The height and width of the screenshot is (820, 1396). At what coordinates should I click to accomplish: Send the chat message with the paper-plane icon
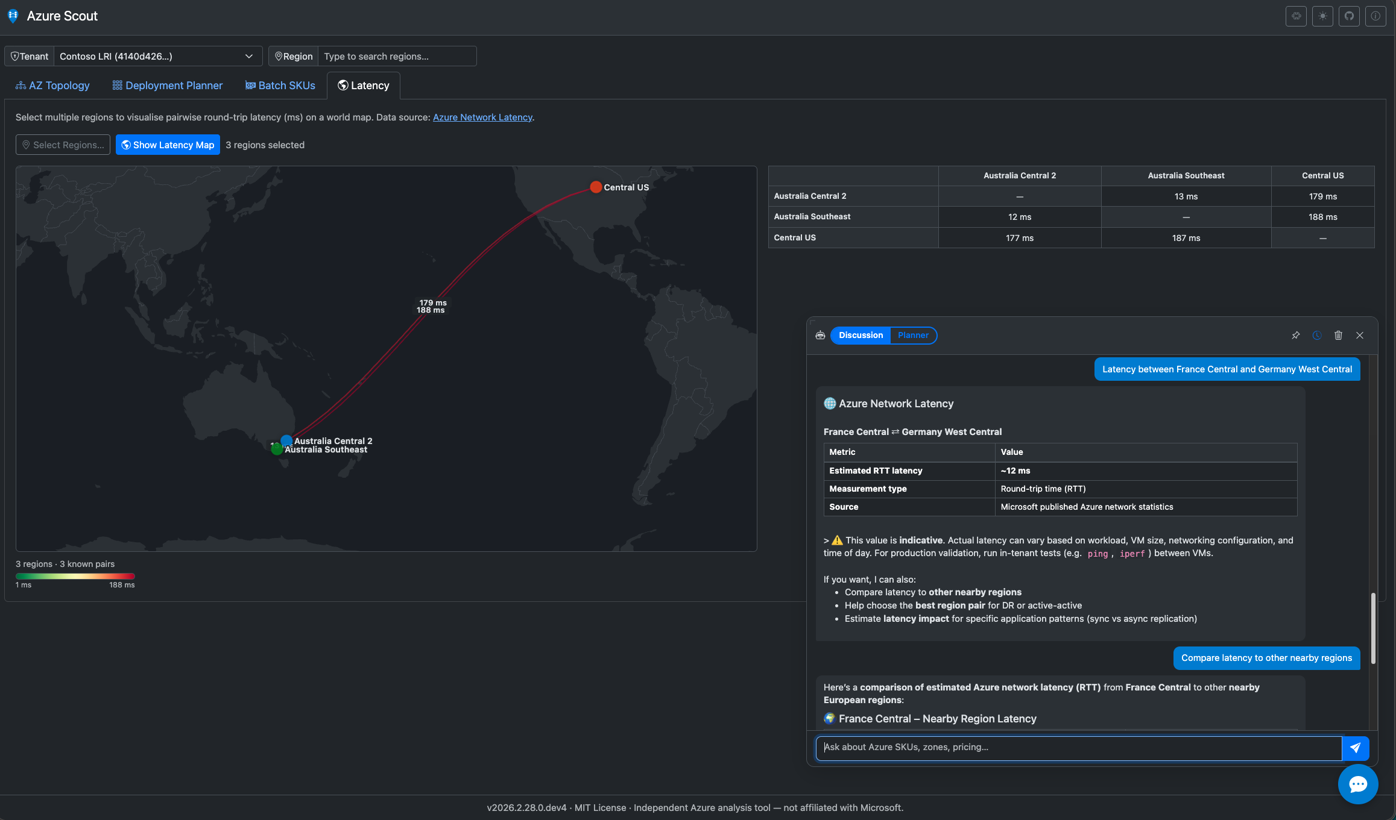1356,748
